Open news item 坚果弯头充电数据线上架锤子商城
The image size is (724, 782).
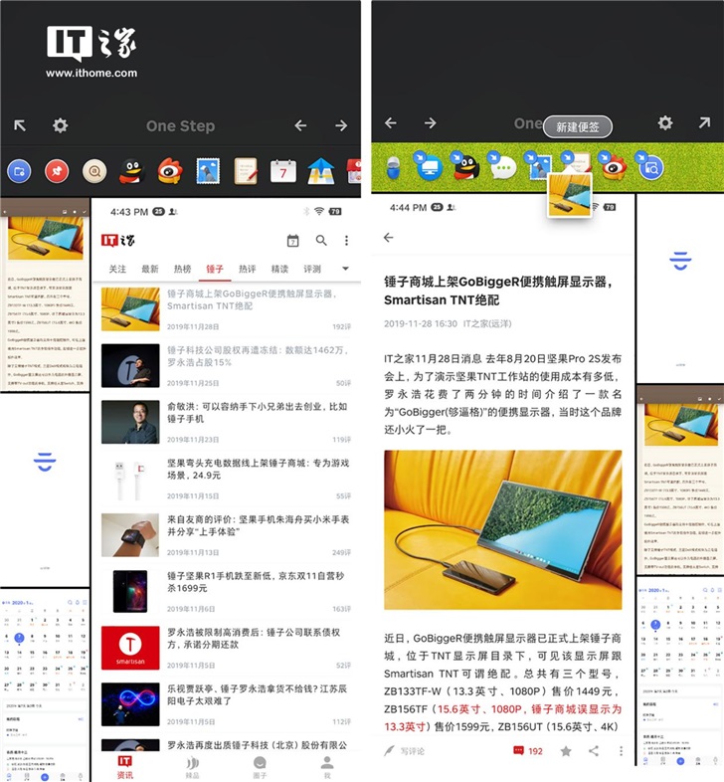tap(227, 479)
